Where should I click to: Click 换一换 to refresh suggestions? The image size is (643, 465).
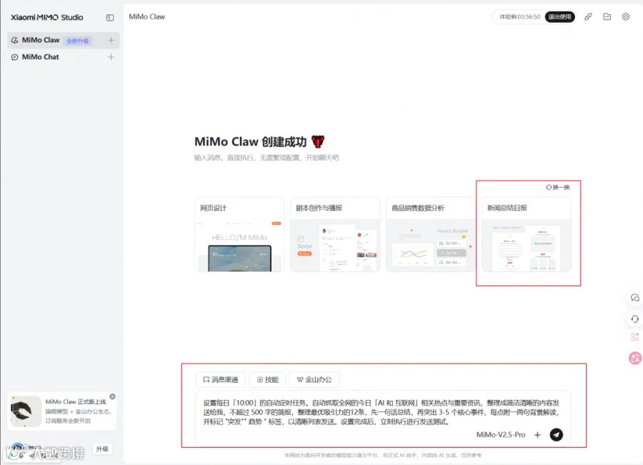558,187
